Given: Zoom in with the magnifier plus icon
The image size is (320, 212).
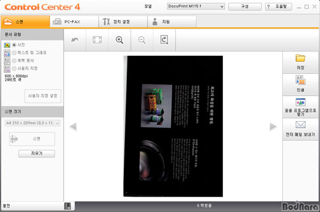Looking at the screenshot, I should (119, 40).
